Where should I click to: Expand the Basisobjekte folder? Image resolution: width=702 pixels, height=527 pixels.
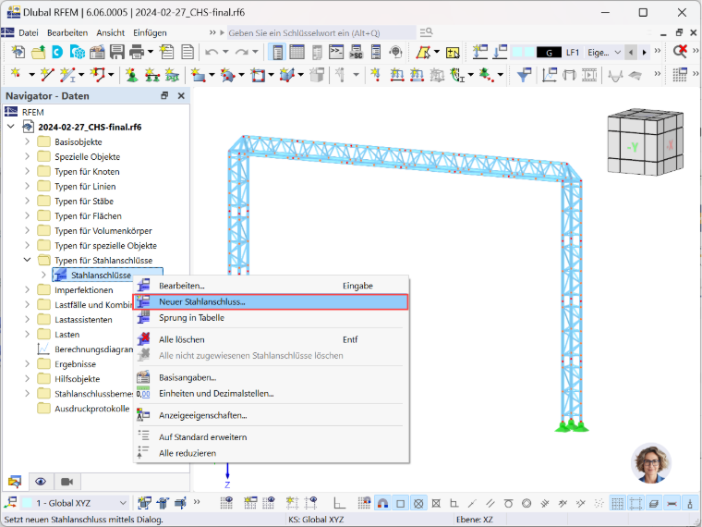[x=28, y=141]
